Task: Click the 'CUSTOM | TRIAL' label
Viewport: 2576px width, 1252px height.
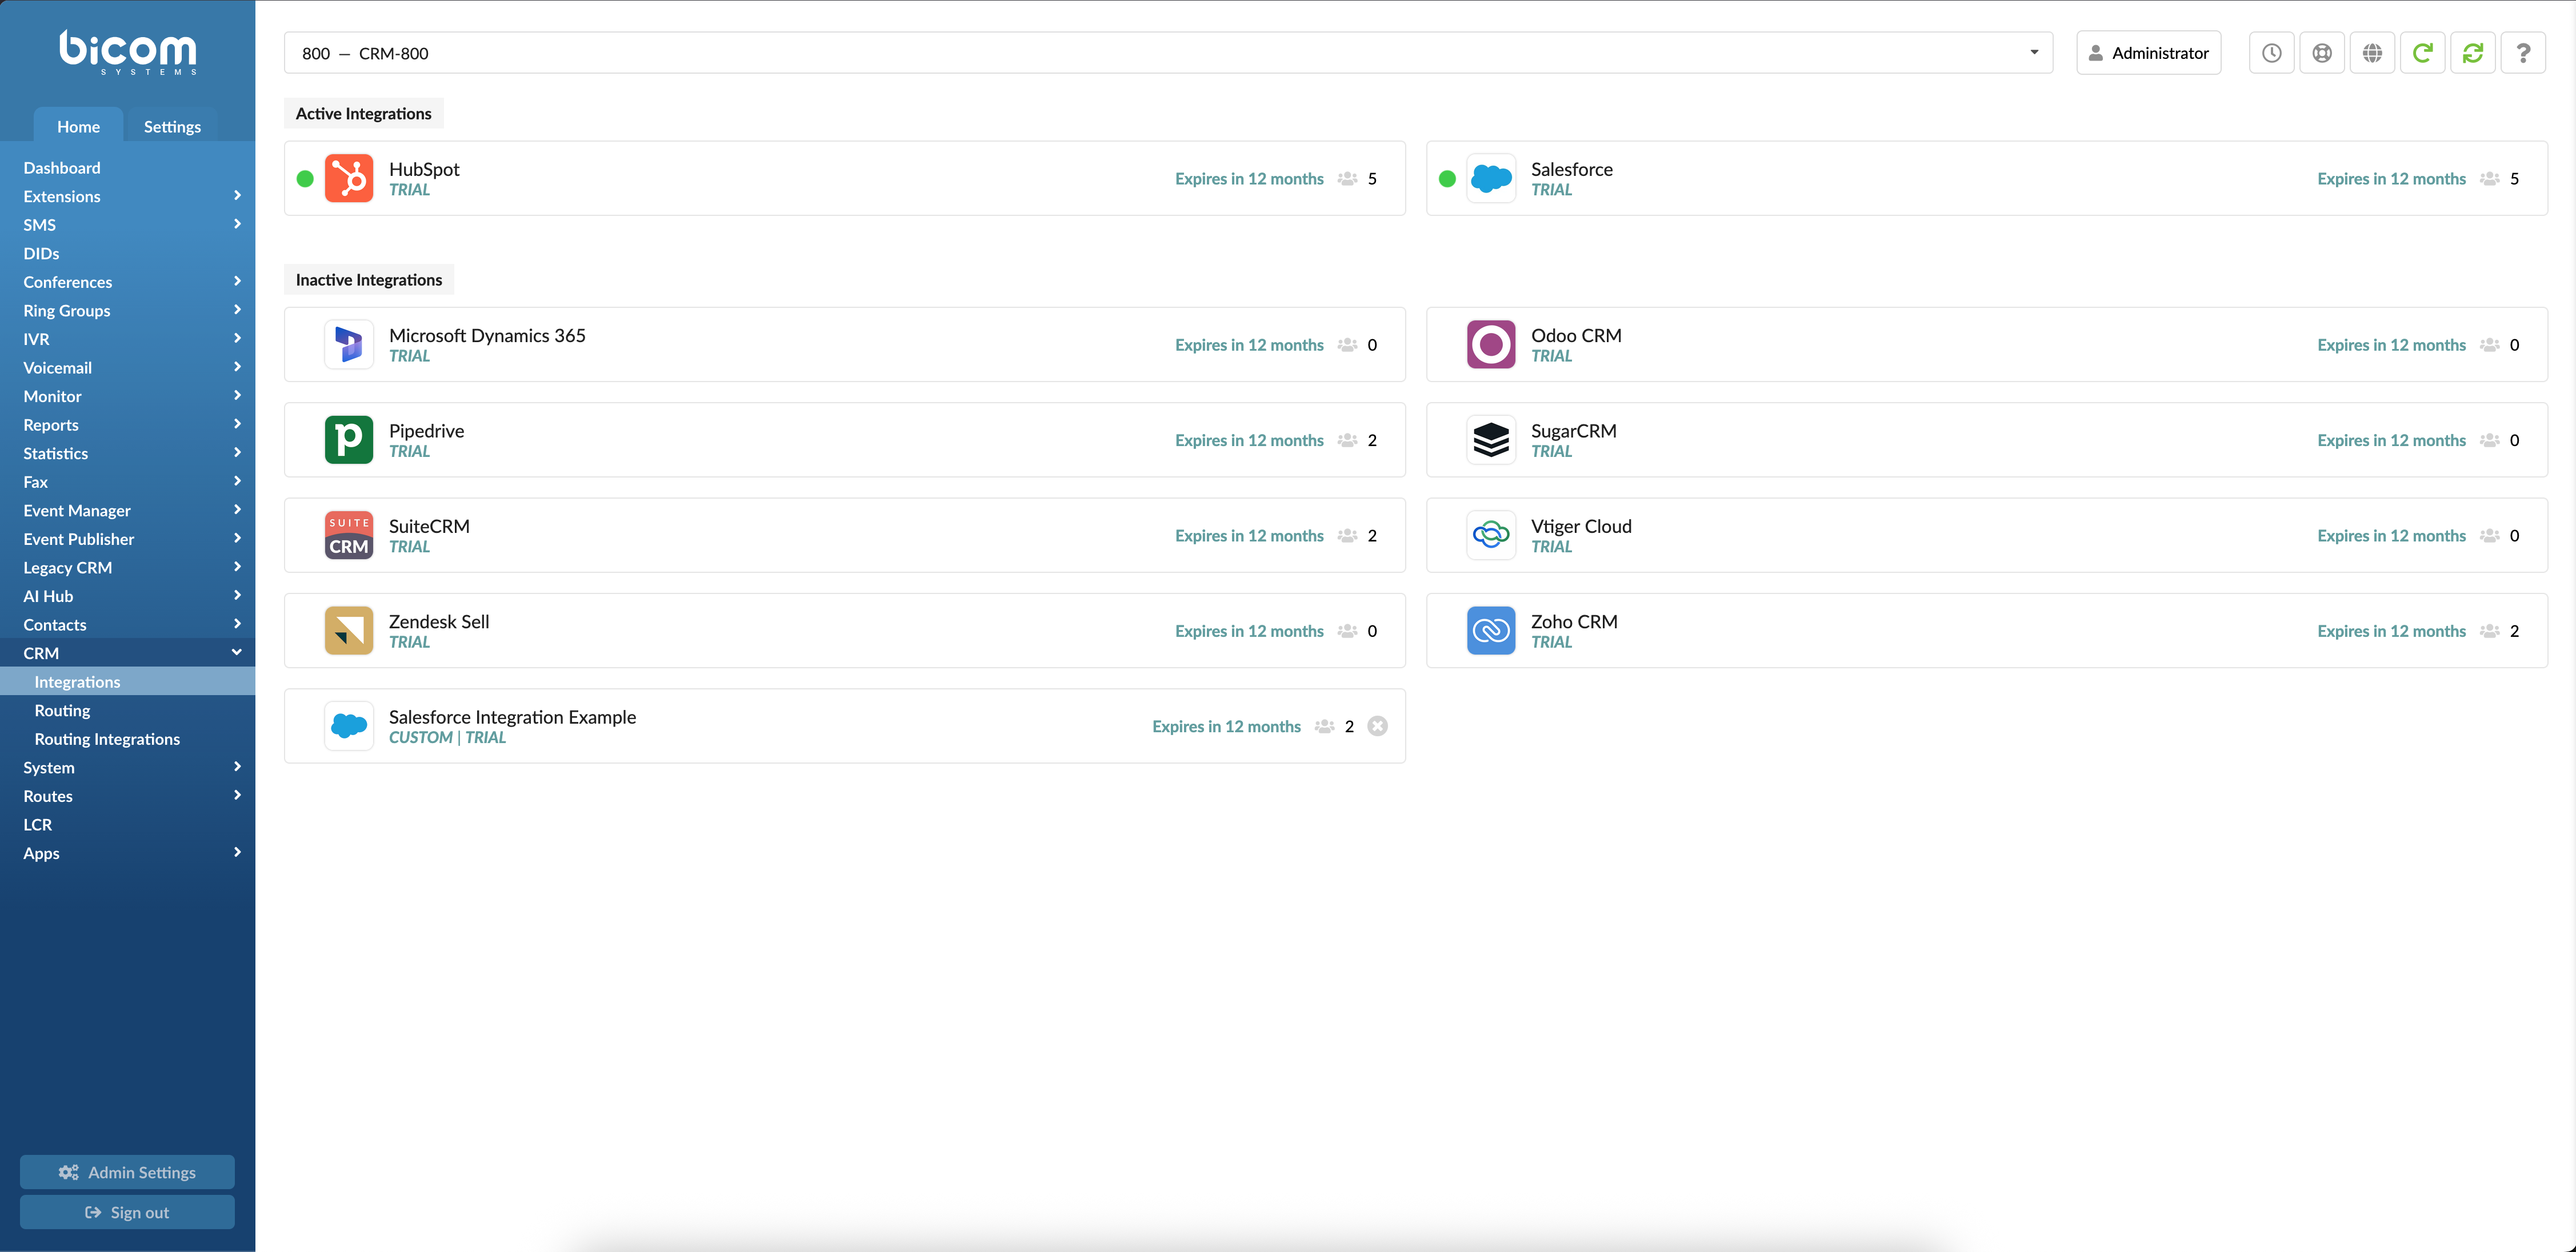Action: (447, 737)
